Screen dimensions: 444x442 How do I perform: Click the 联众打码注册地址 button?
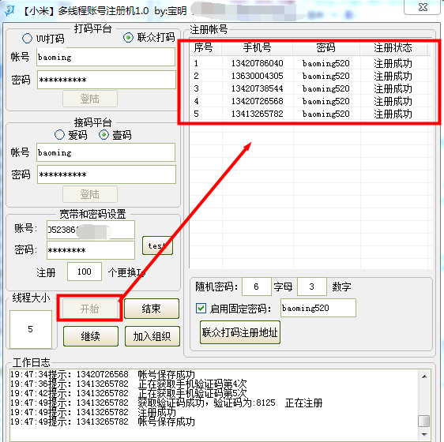click(240, 332)
